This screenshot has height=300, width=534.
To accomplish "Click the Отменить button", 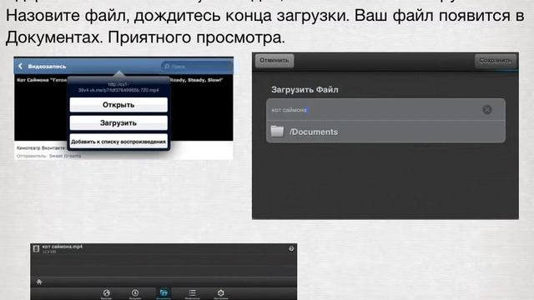I will coord(275,61).
